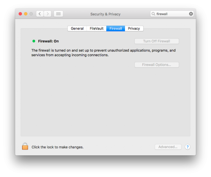Focus the search field containing firewall
Viewport: 211px width, 177px height.
click(x=172, y=14)
